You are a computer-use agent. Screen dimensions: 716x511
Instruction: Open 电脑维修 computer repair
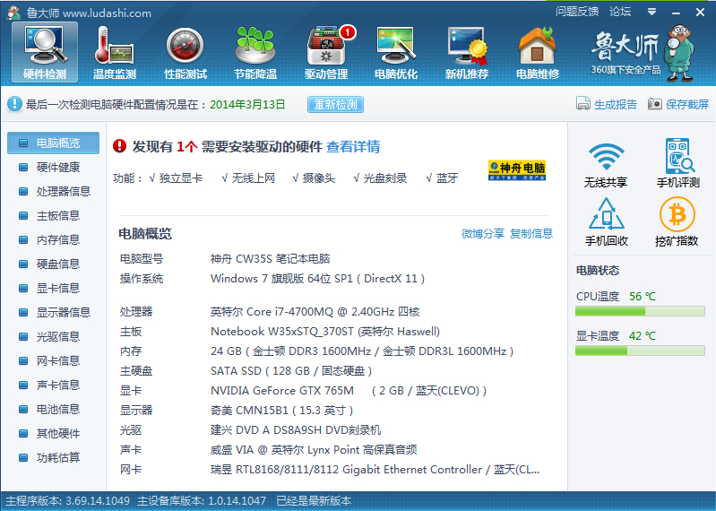tap(538, 52)
